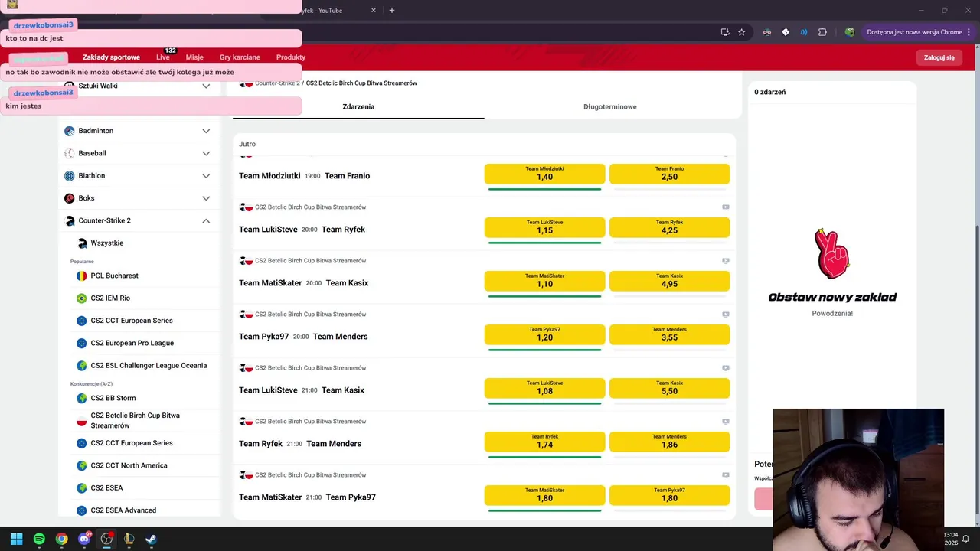This screenshot has height=551, width=980.
Task: Open a new browser tab
Action: (x=391, y=10)
